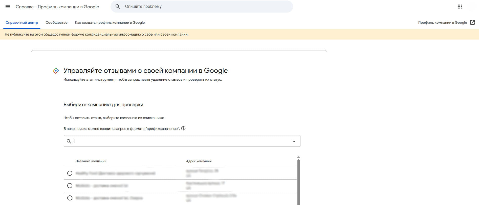Viewport: 479px width, 205px height.
Task: Click the scrollbar up arrow of company list
Action: click(x=298, y=157)
